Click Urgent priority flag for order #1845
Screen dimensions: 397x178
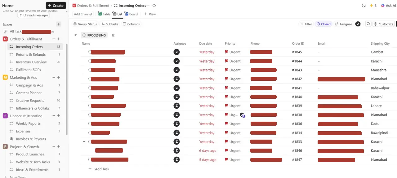[x=233, y=52]
